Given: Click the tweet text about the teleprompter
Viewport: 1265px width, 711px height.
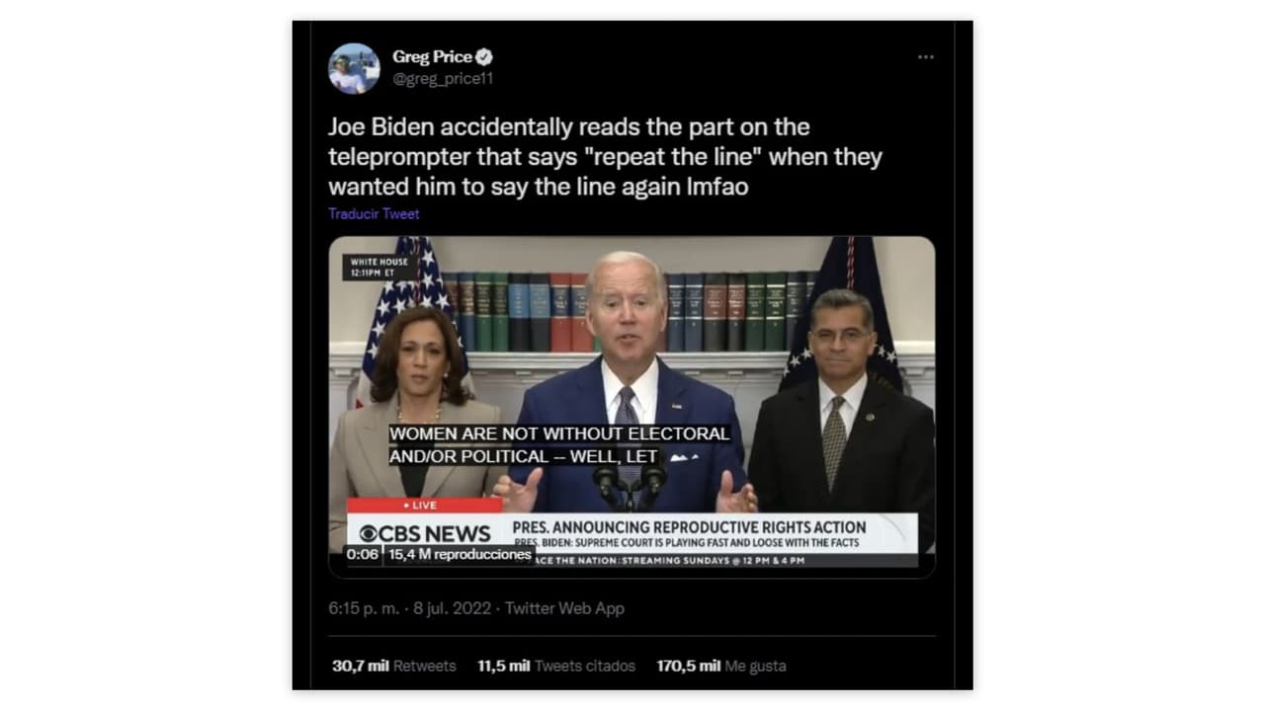Looking at the screenshot, I should pos(605,156).
